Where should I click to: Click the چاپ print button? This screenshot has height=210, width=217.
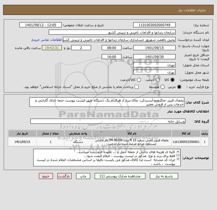tap(83, 176)
